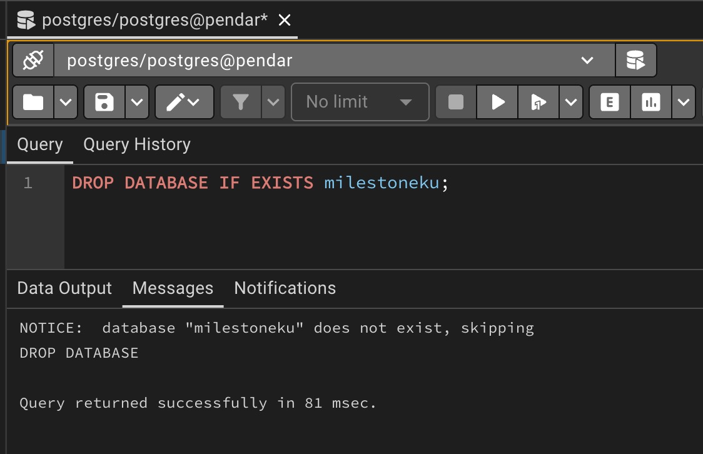Close the postgres/postgres@pendar* tab
This screenshot has width=703, height=454.
tap(284, 20)
